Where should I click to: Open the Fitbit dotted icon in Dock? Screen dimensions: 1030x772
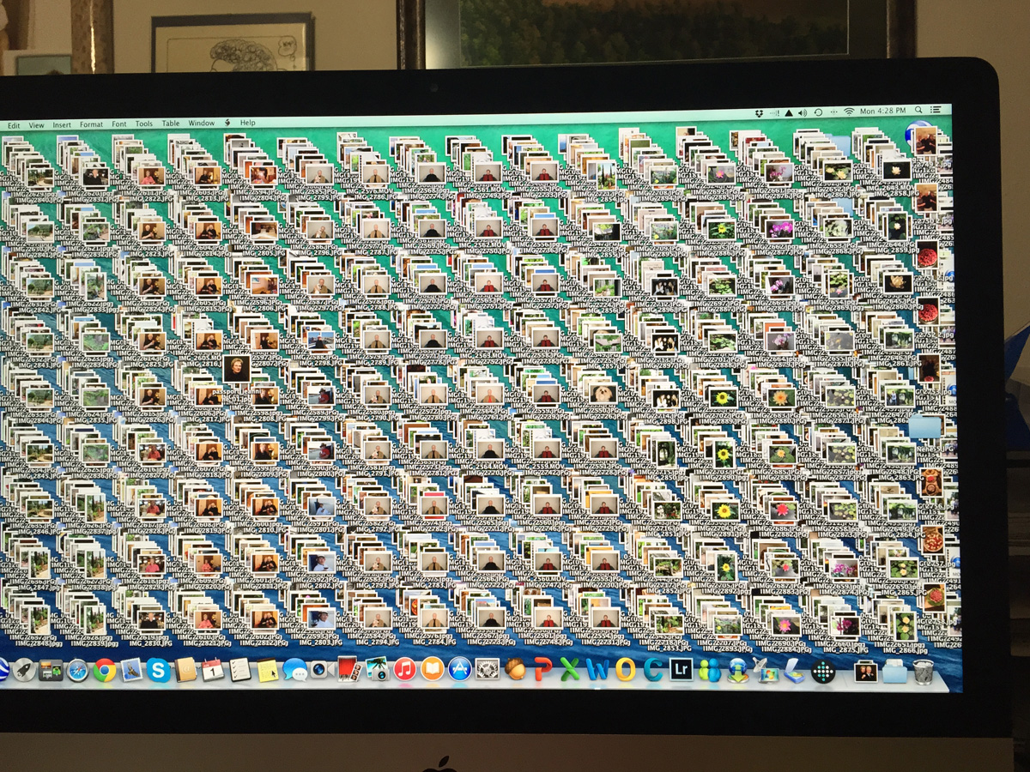pos(822,671)
